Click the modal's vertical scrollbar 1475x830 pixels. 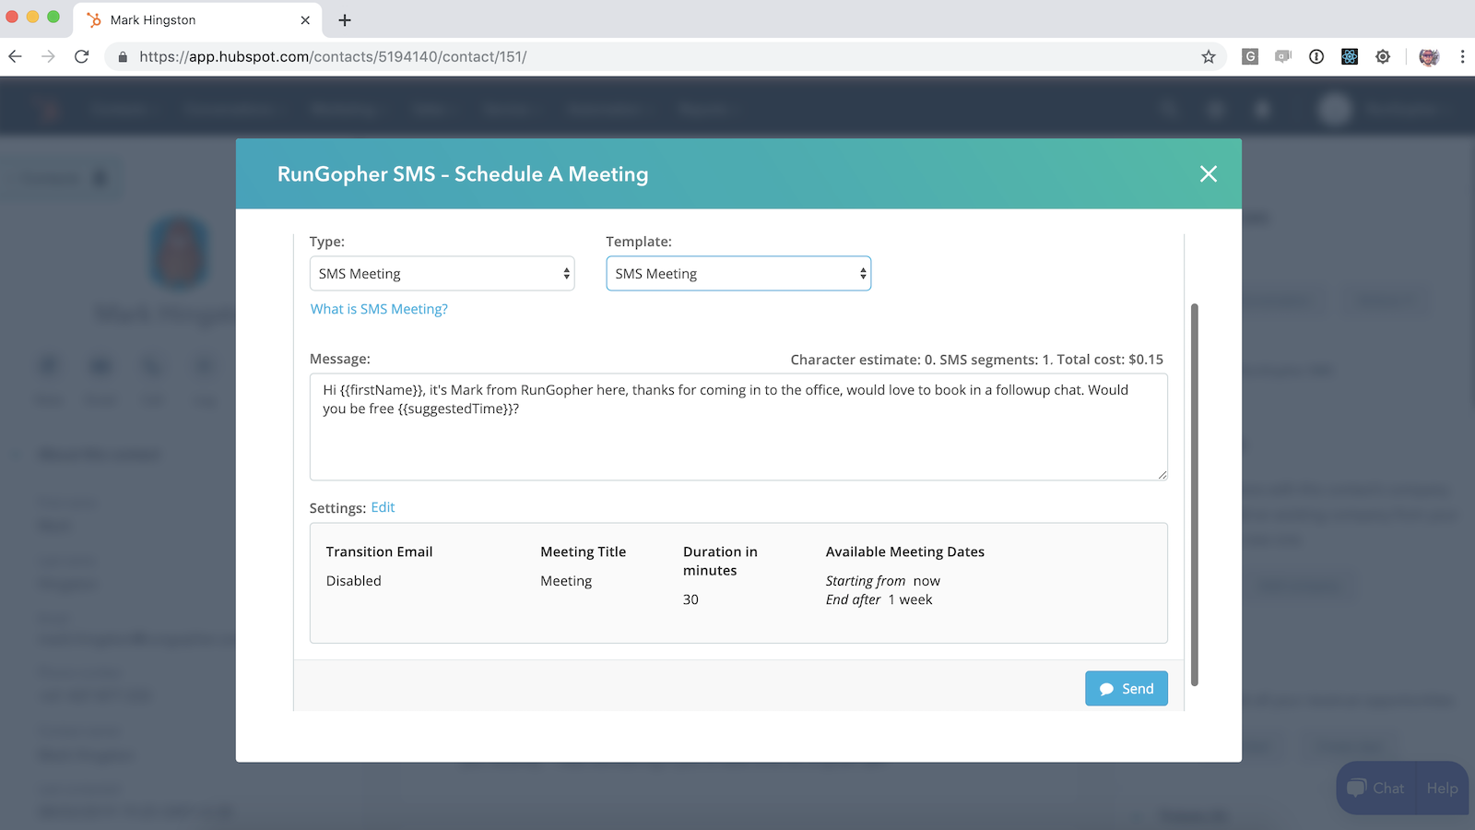point(1195,494)
